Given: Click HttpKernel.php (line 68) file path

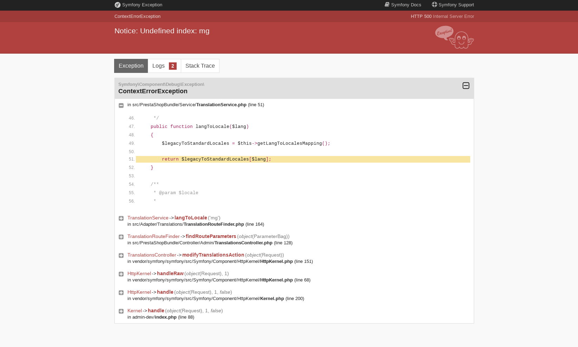Looking at the screenshot, I should pos(219,280).
